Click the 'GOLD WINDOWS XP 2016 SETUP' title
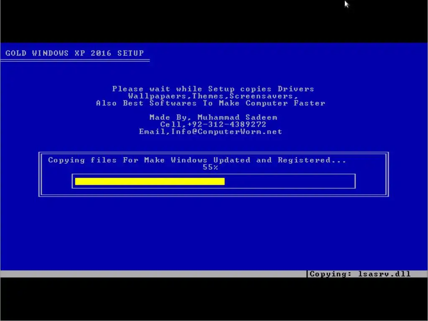 [x=74, y=53]
